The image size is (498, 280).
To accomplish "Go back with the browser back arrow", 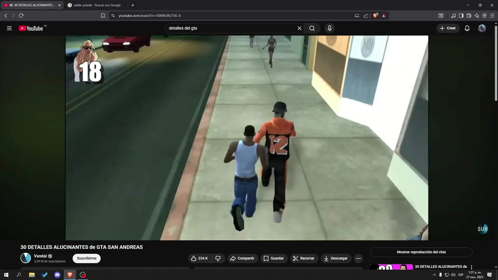I will click(6, 16).
